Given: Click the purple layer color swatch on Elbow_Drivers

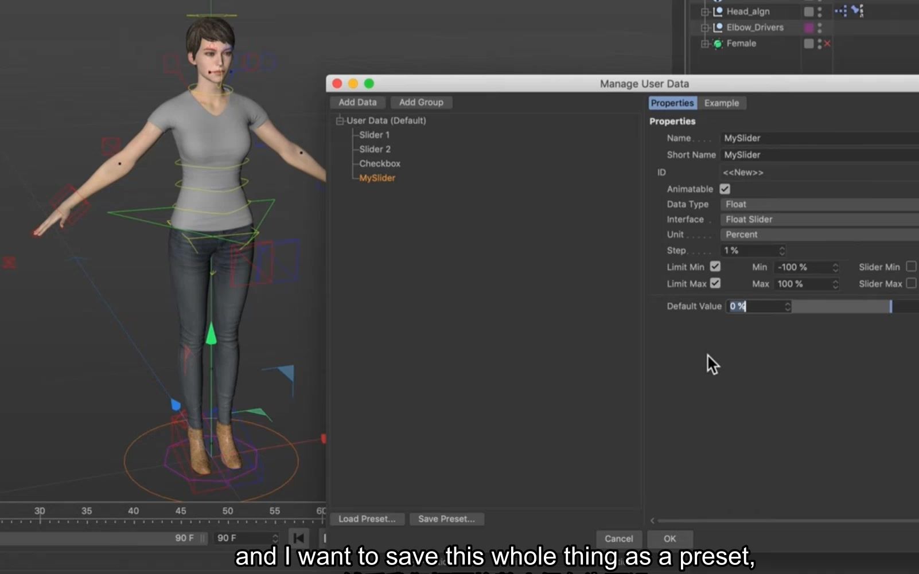Looking at the screenshot, I should (809, 27).
